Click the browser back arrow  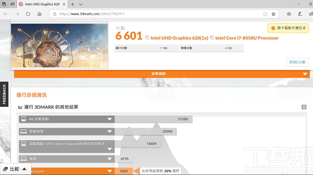coord(6,14)
